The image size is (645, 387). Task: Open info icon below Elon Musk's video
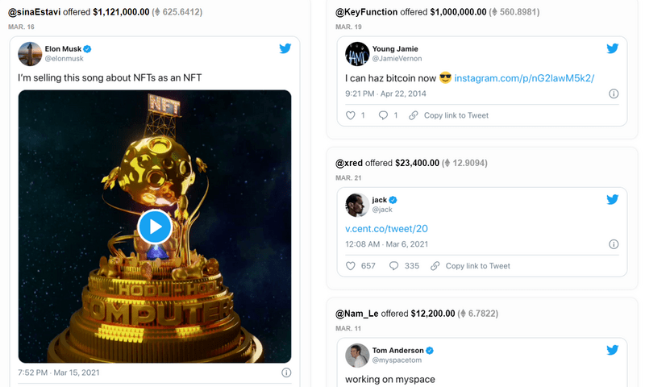[286, 373]
